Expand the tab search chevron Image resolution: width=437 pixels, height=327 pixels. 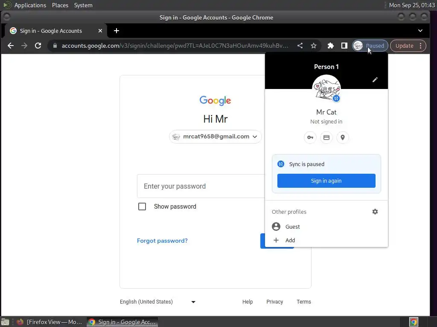point(420,31)
